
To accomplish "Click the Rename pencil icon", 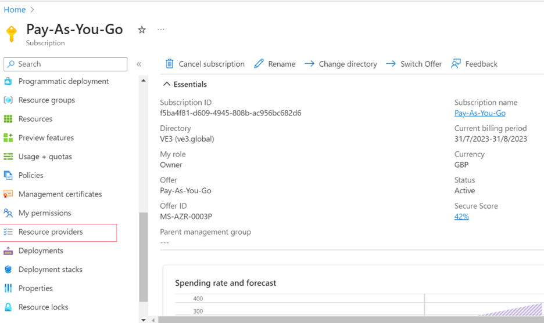I will click(259, 64).
